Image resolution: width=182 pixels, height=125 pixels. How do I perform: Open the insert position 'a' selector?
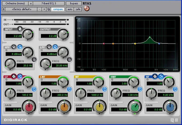31,3
